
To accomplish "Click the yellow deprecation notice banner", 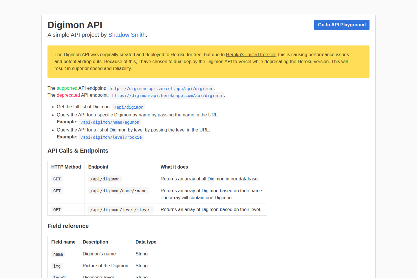I will click(x=209, y=62).
